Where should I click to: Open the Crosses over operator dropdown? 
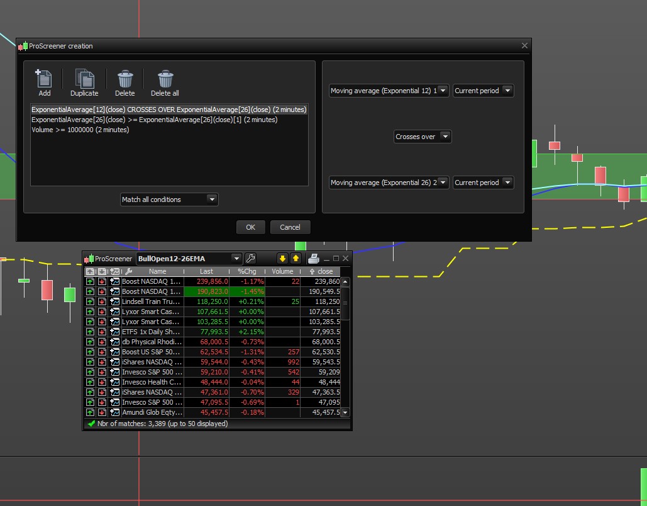pos(423,137)
